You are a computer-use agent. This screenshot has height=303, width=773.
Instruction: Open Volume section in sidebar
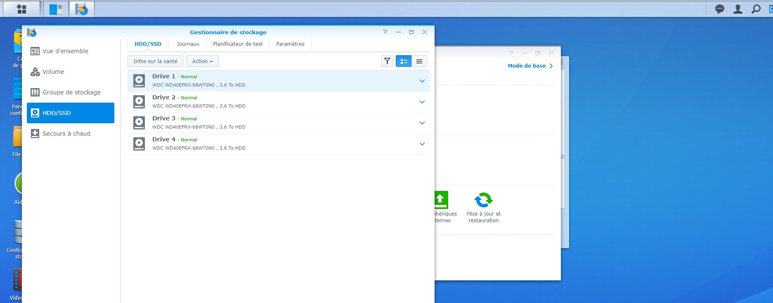click(71, 72)
